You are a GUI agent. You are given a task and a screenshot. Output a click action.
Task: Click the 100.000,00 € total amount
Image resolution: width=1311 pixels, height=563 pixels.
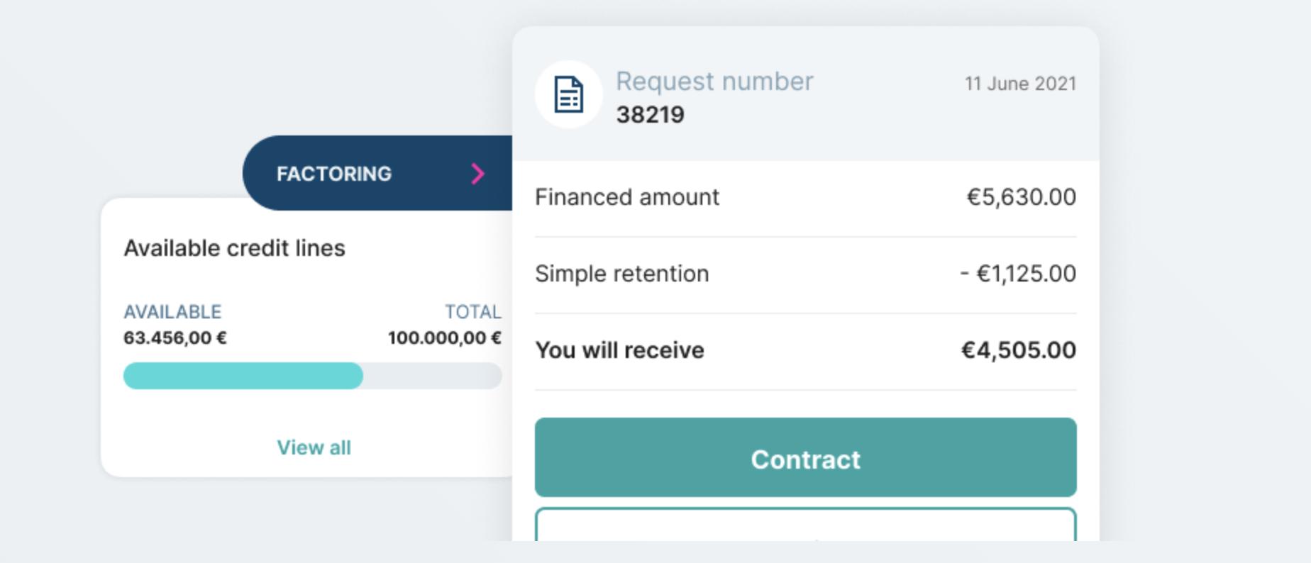(445, 338)
